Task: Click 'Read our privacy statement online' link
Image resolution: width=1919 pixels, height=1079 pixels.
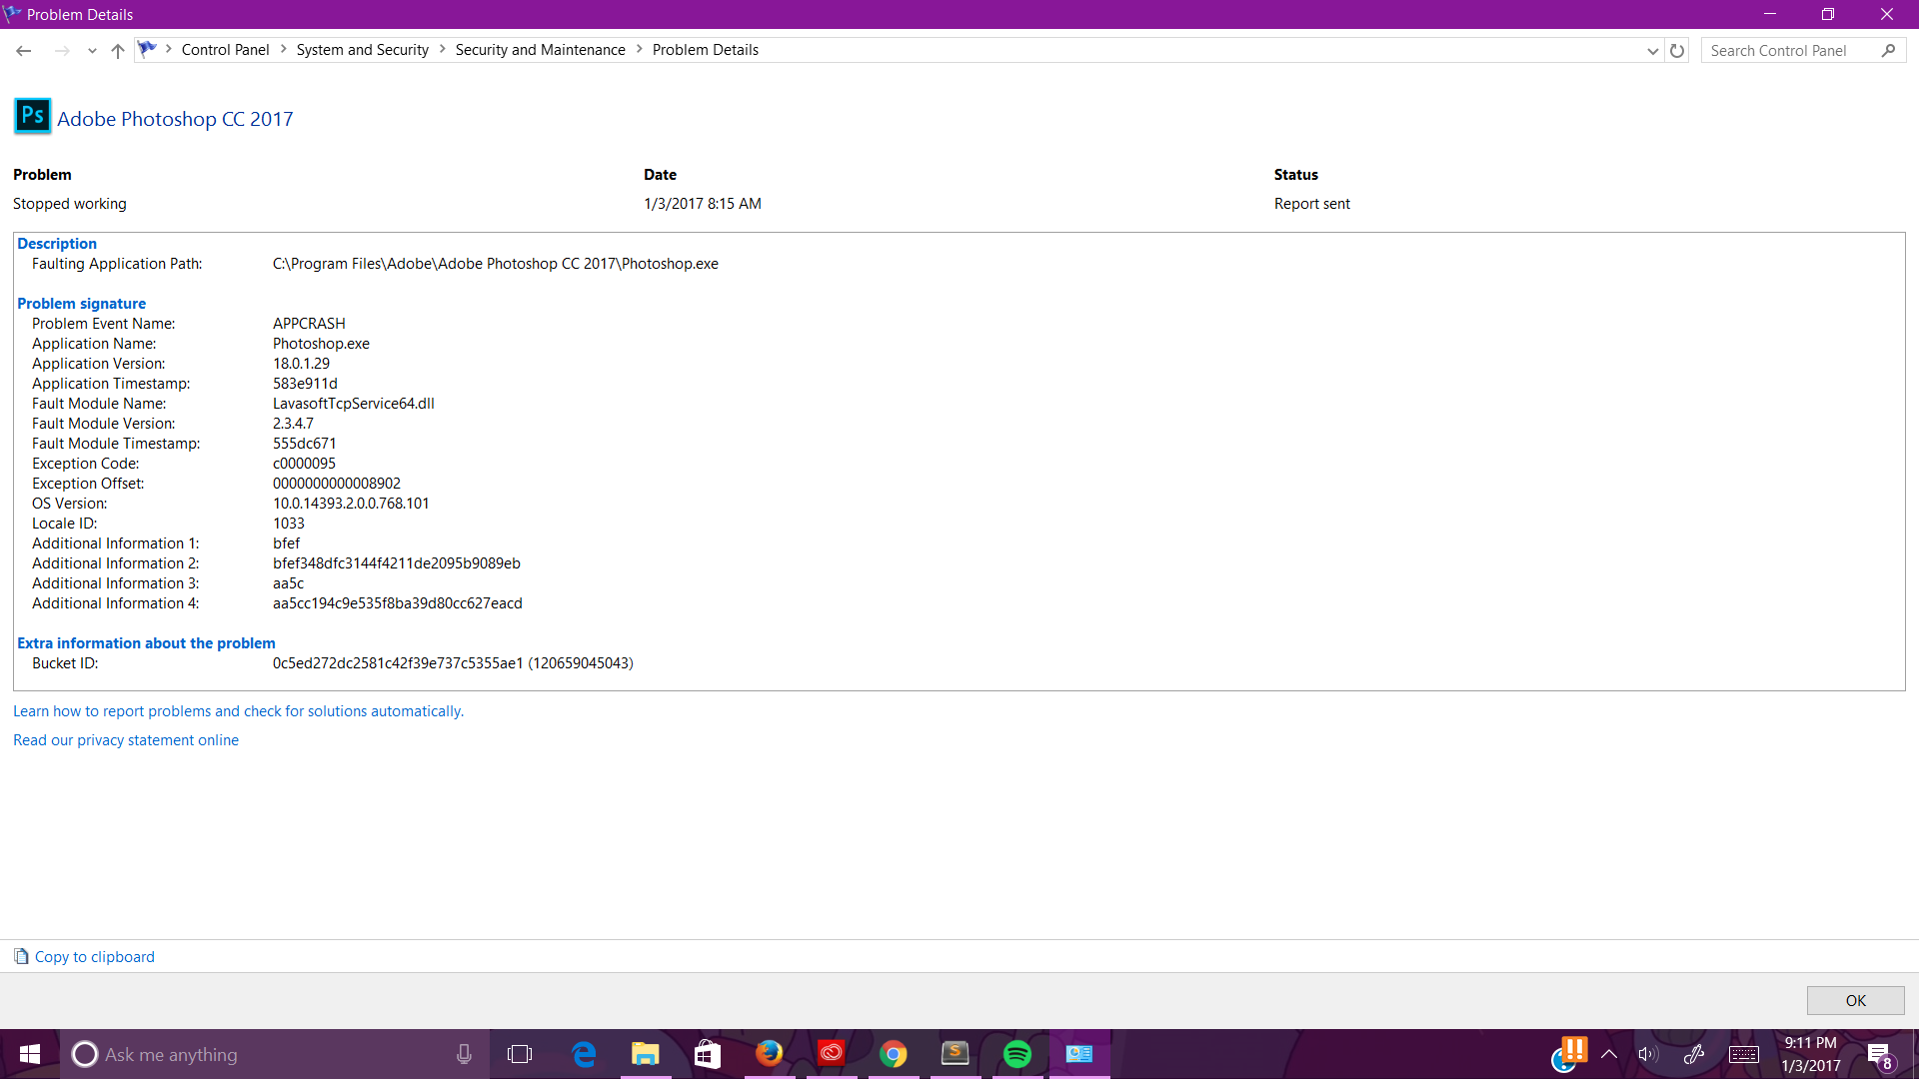Action: (125, 739)
